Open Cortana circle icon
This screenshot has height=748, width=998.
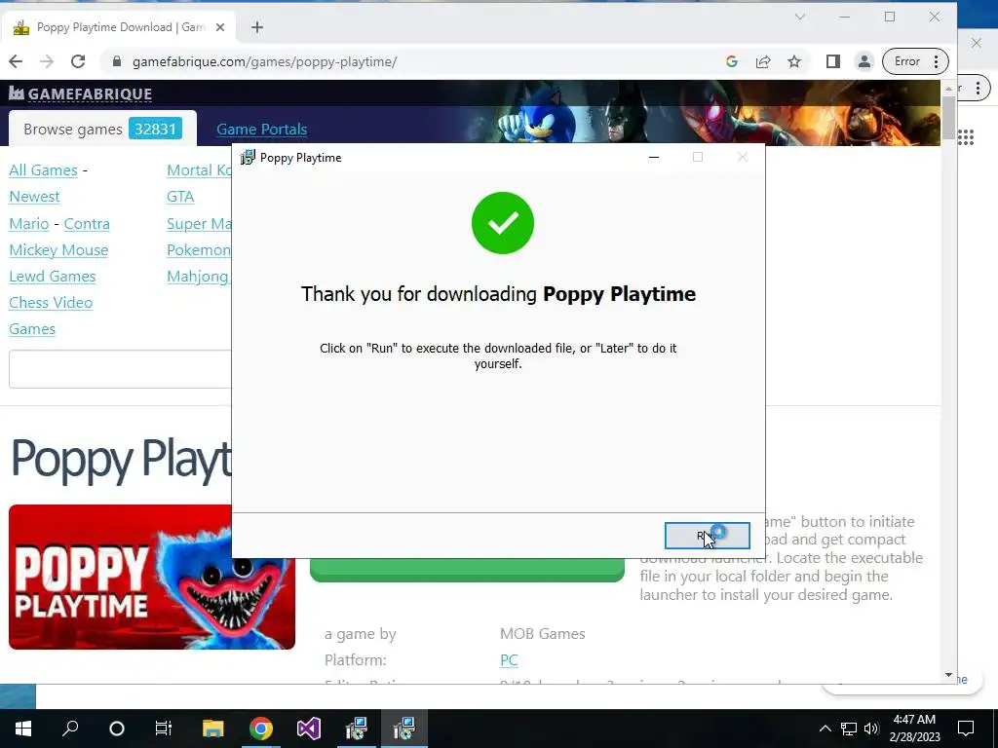click(x=117, y=729)
